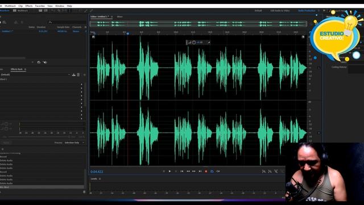The width and height of the screenshot is (364, 205).
Task: Open the Levels panel menu
Action: click(100, 179)
